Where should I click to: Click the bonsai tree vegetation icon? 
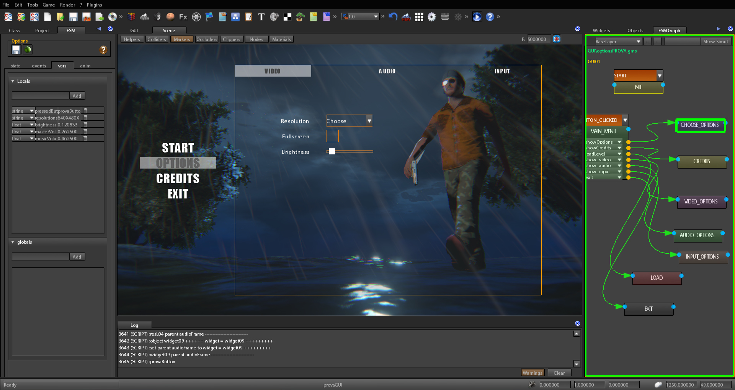click(x=300, y=17)
